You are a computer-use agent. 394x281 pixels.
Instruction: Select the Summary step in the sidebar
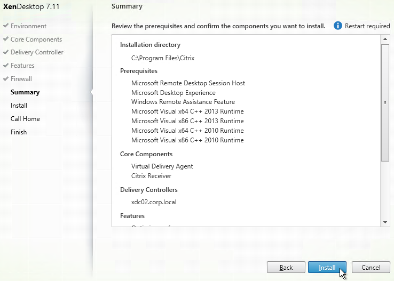point(25,92)
